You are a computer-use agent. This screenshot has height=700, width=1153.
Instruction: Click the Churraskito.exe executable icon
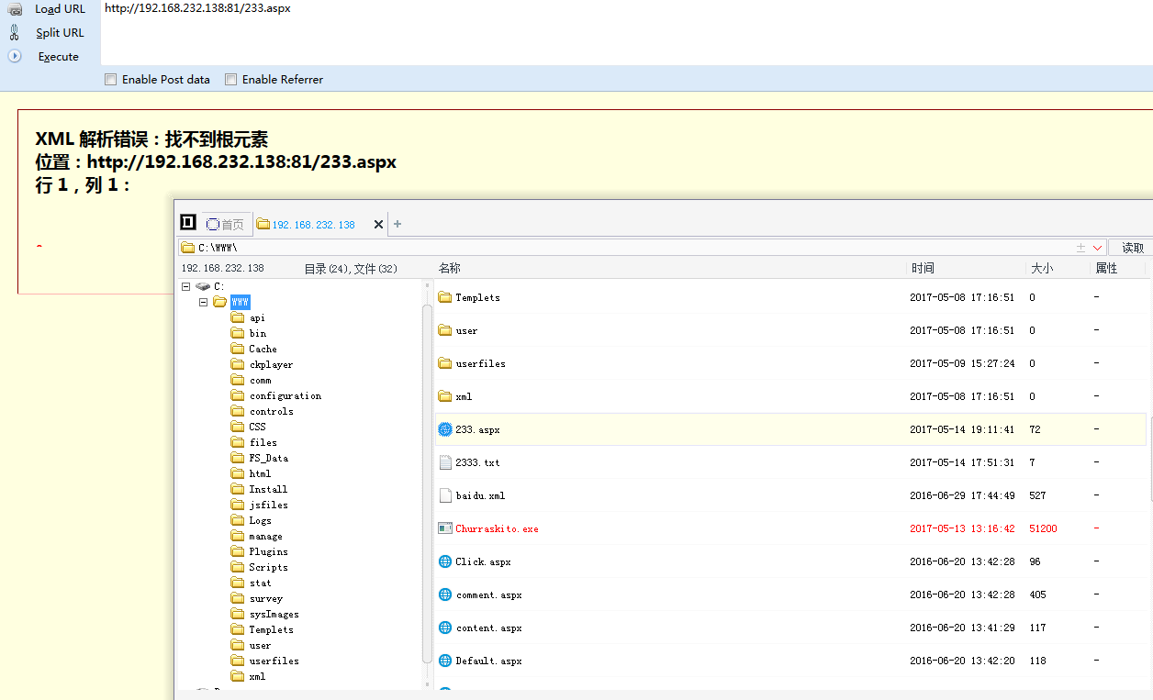click(x=445, y=528)
